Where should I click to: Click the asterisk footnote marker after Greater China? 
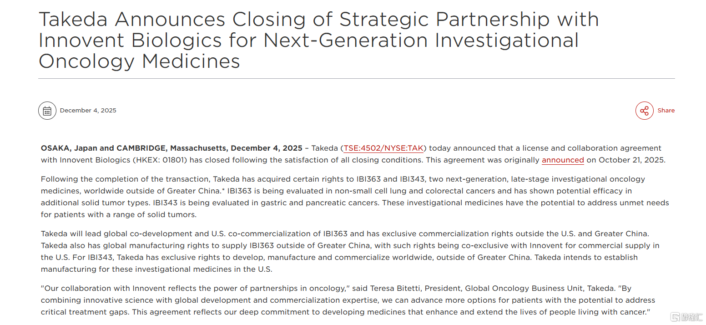click(x=223, y=189)
